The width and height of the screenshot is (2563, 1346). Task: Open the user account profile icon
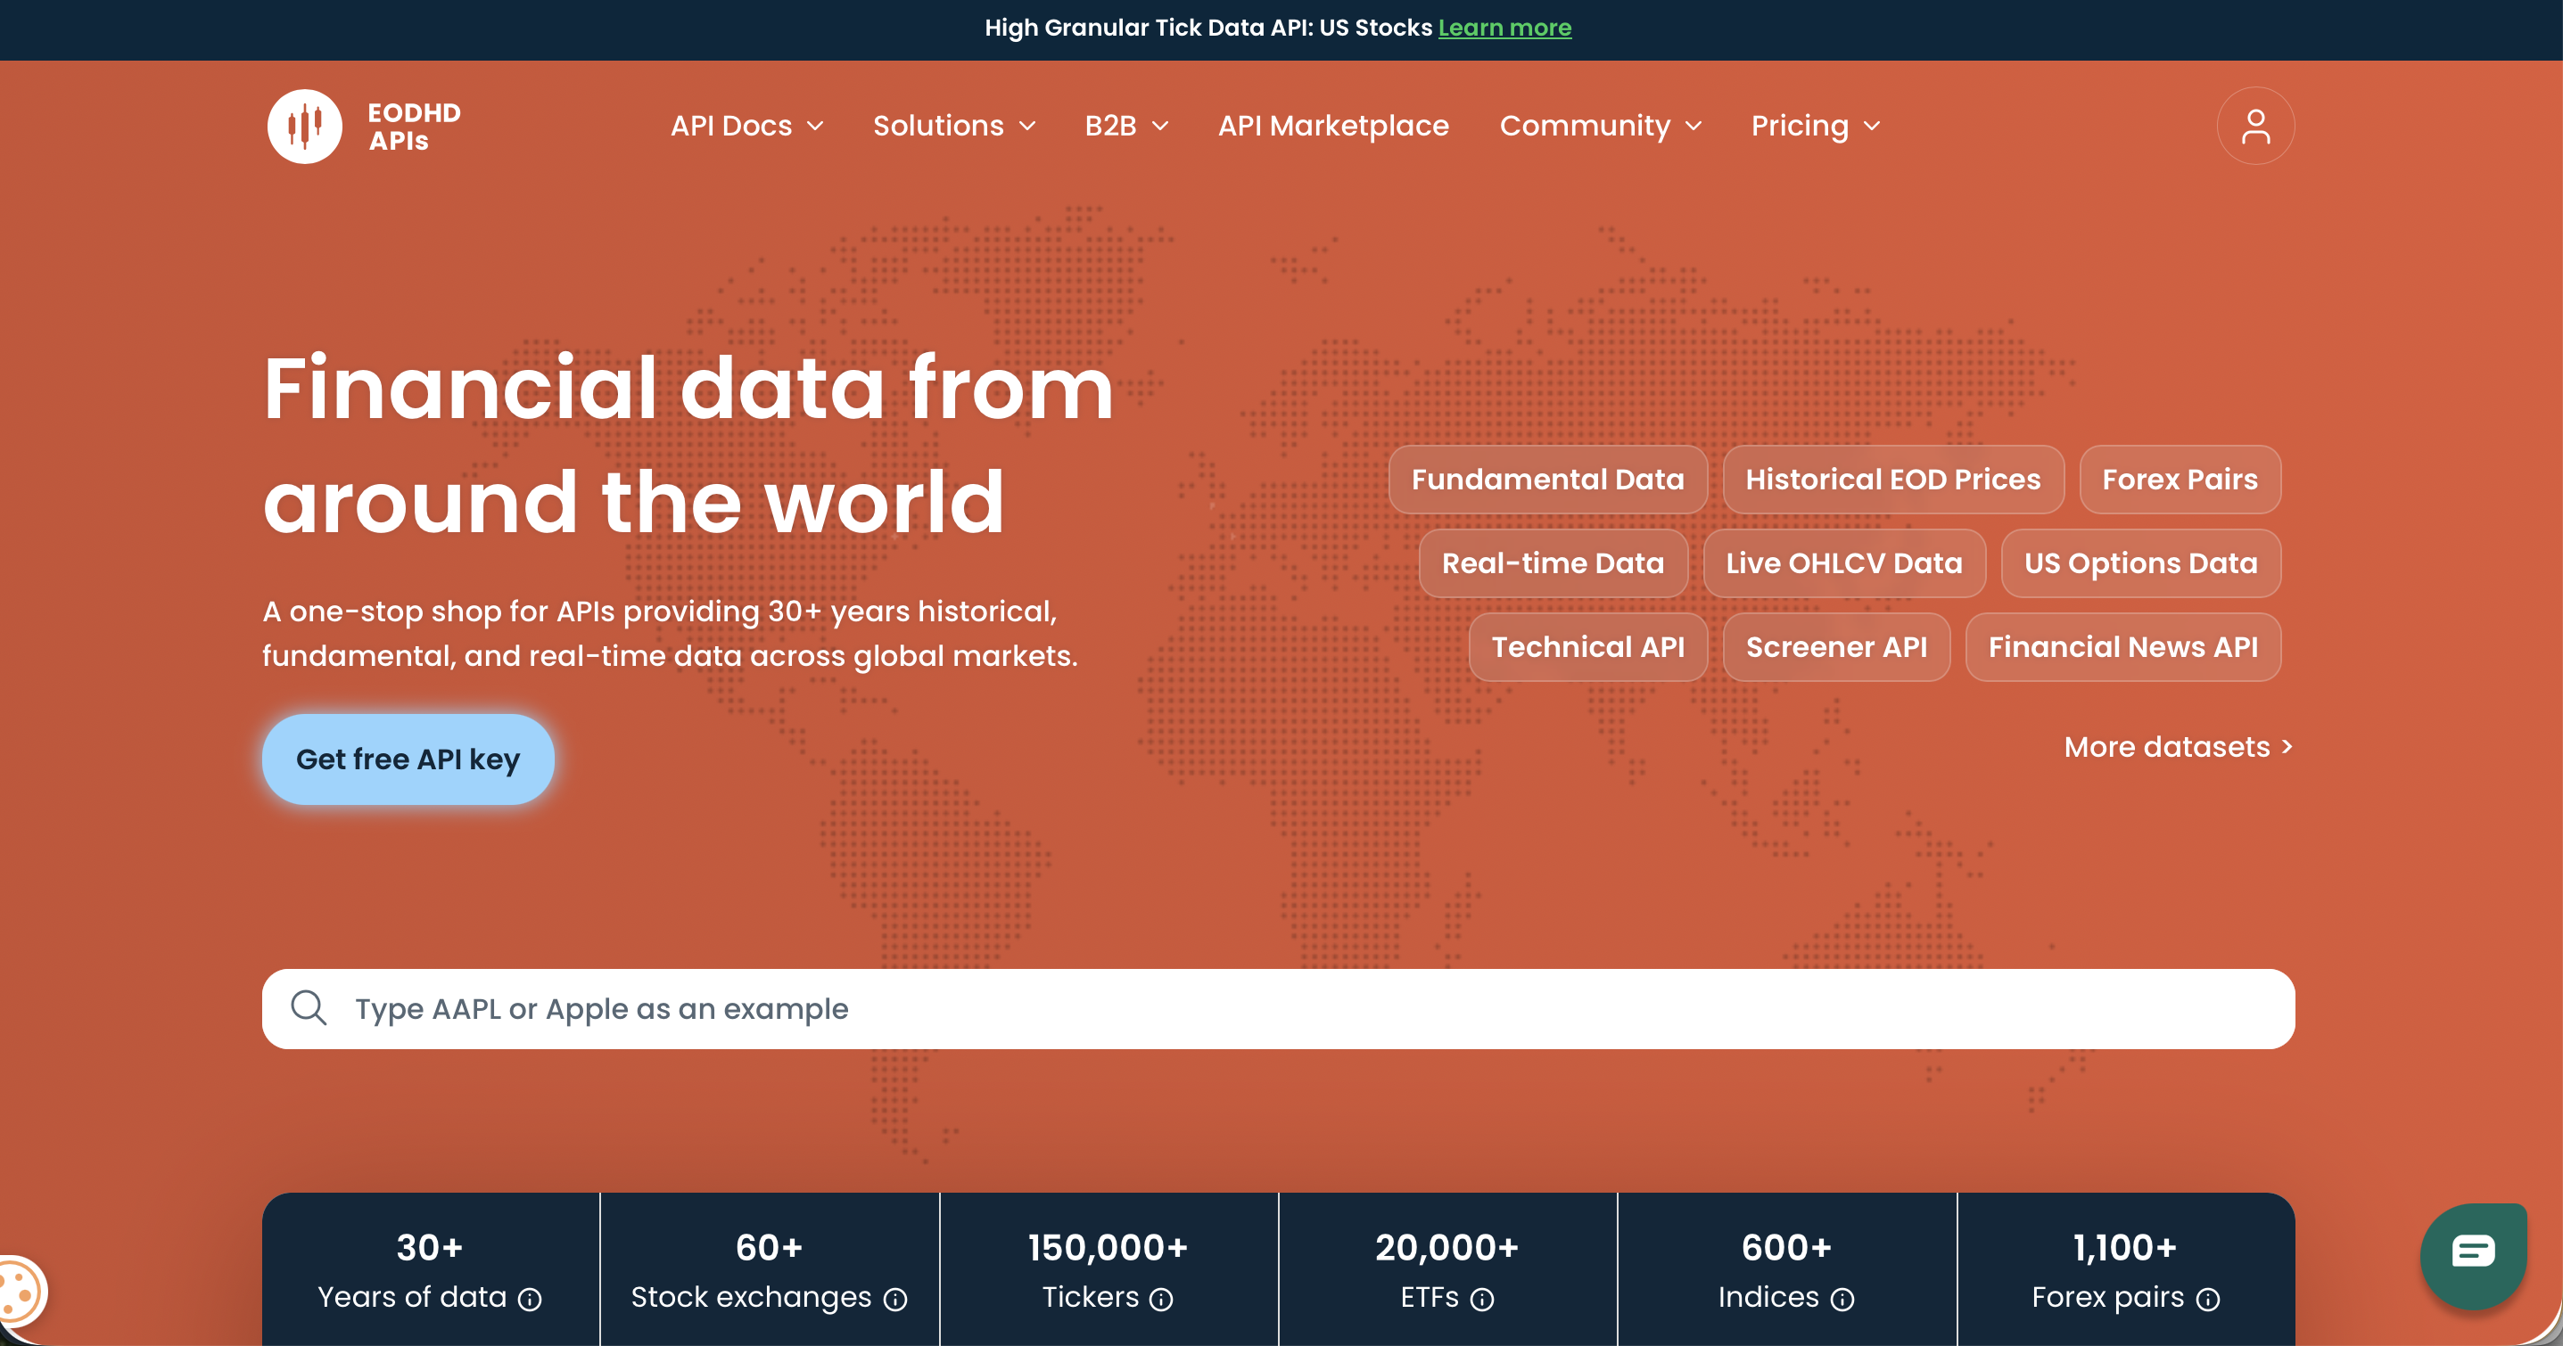[x=2254, y=127]
